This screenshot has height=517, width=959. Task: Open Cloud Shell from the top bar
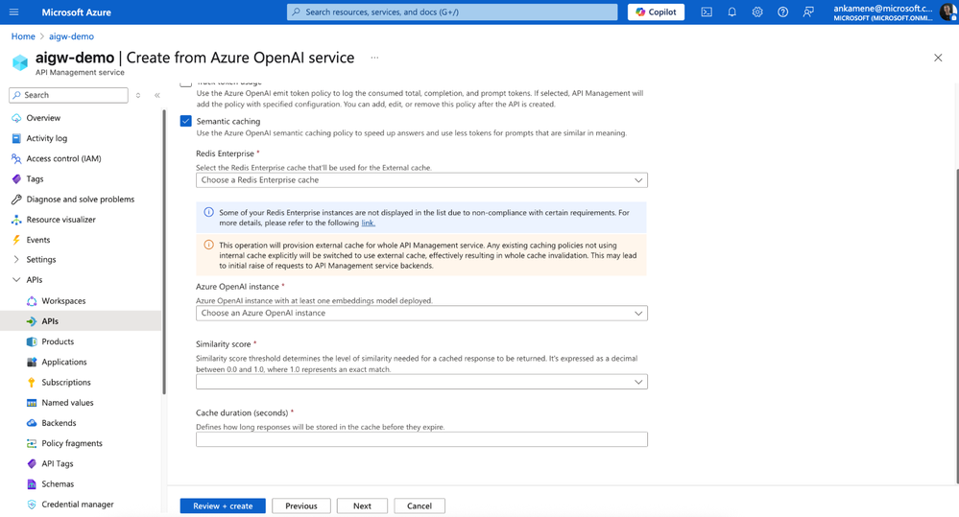[707, 12]
